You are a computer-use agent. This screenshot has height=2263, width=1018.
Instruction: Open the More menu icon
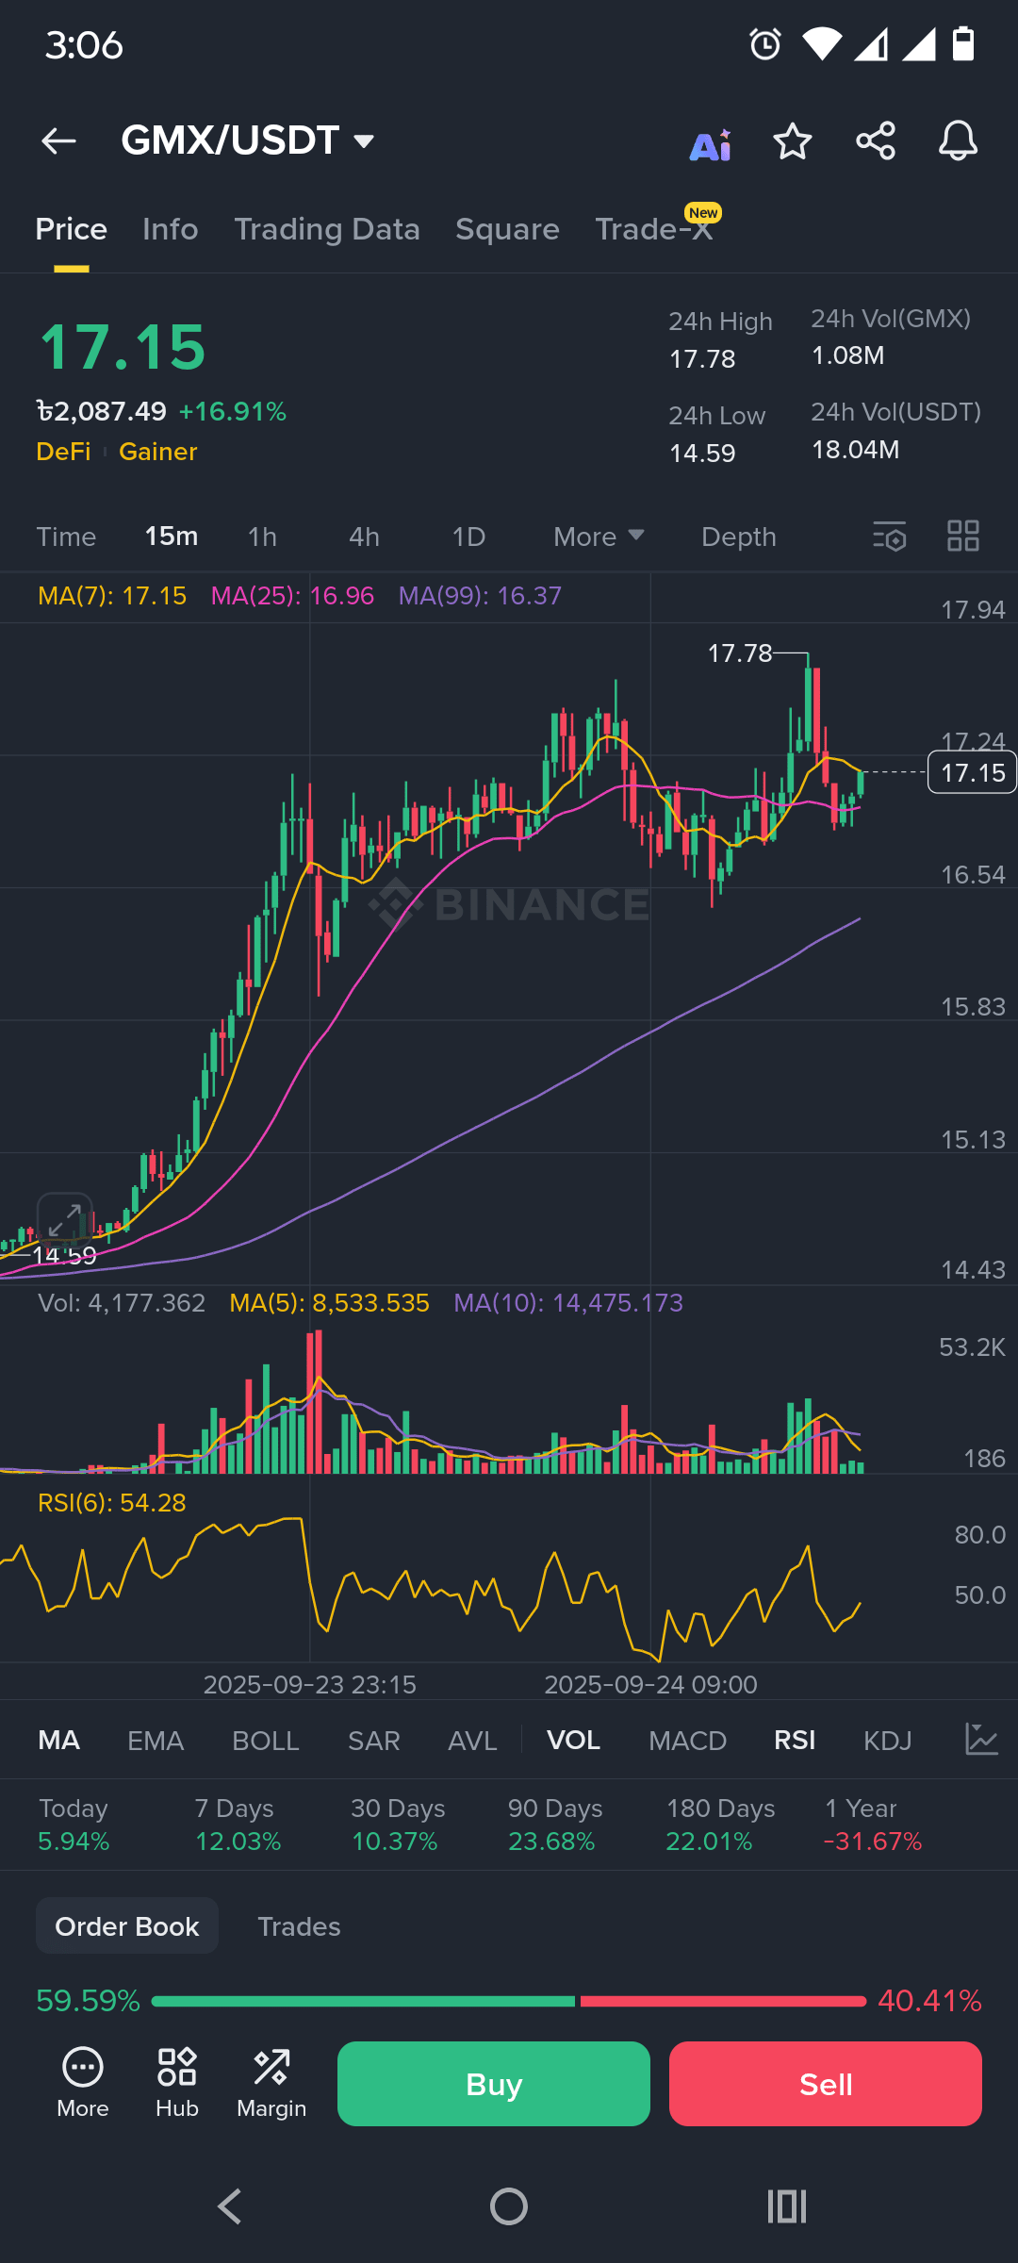pos(83,2084)
